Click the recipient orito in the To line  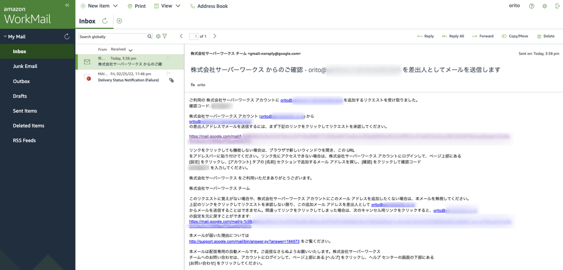201,85
